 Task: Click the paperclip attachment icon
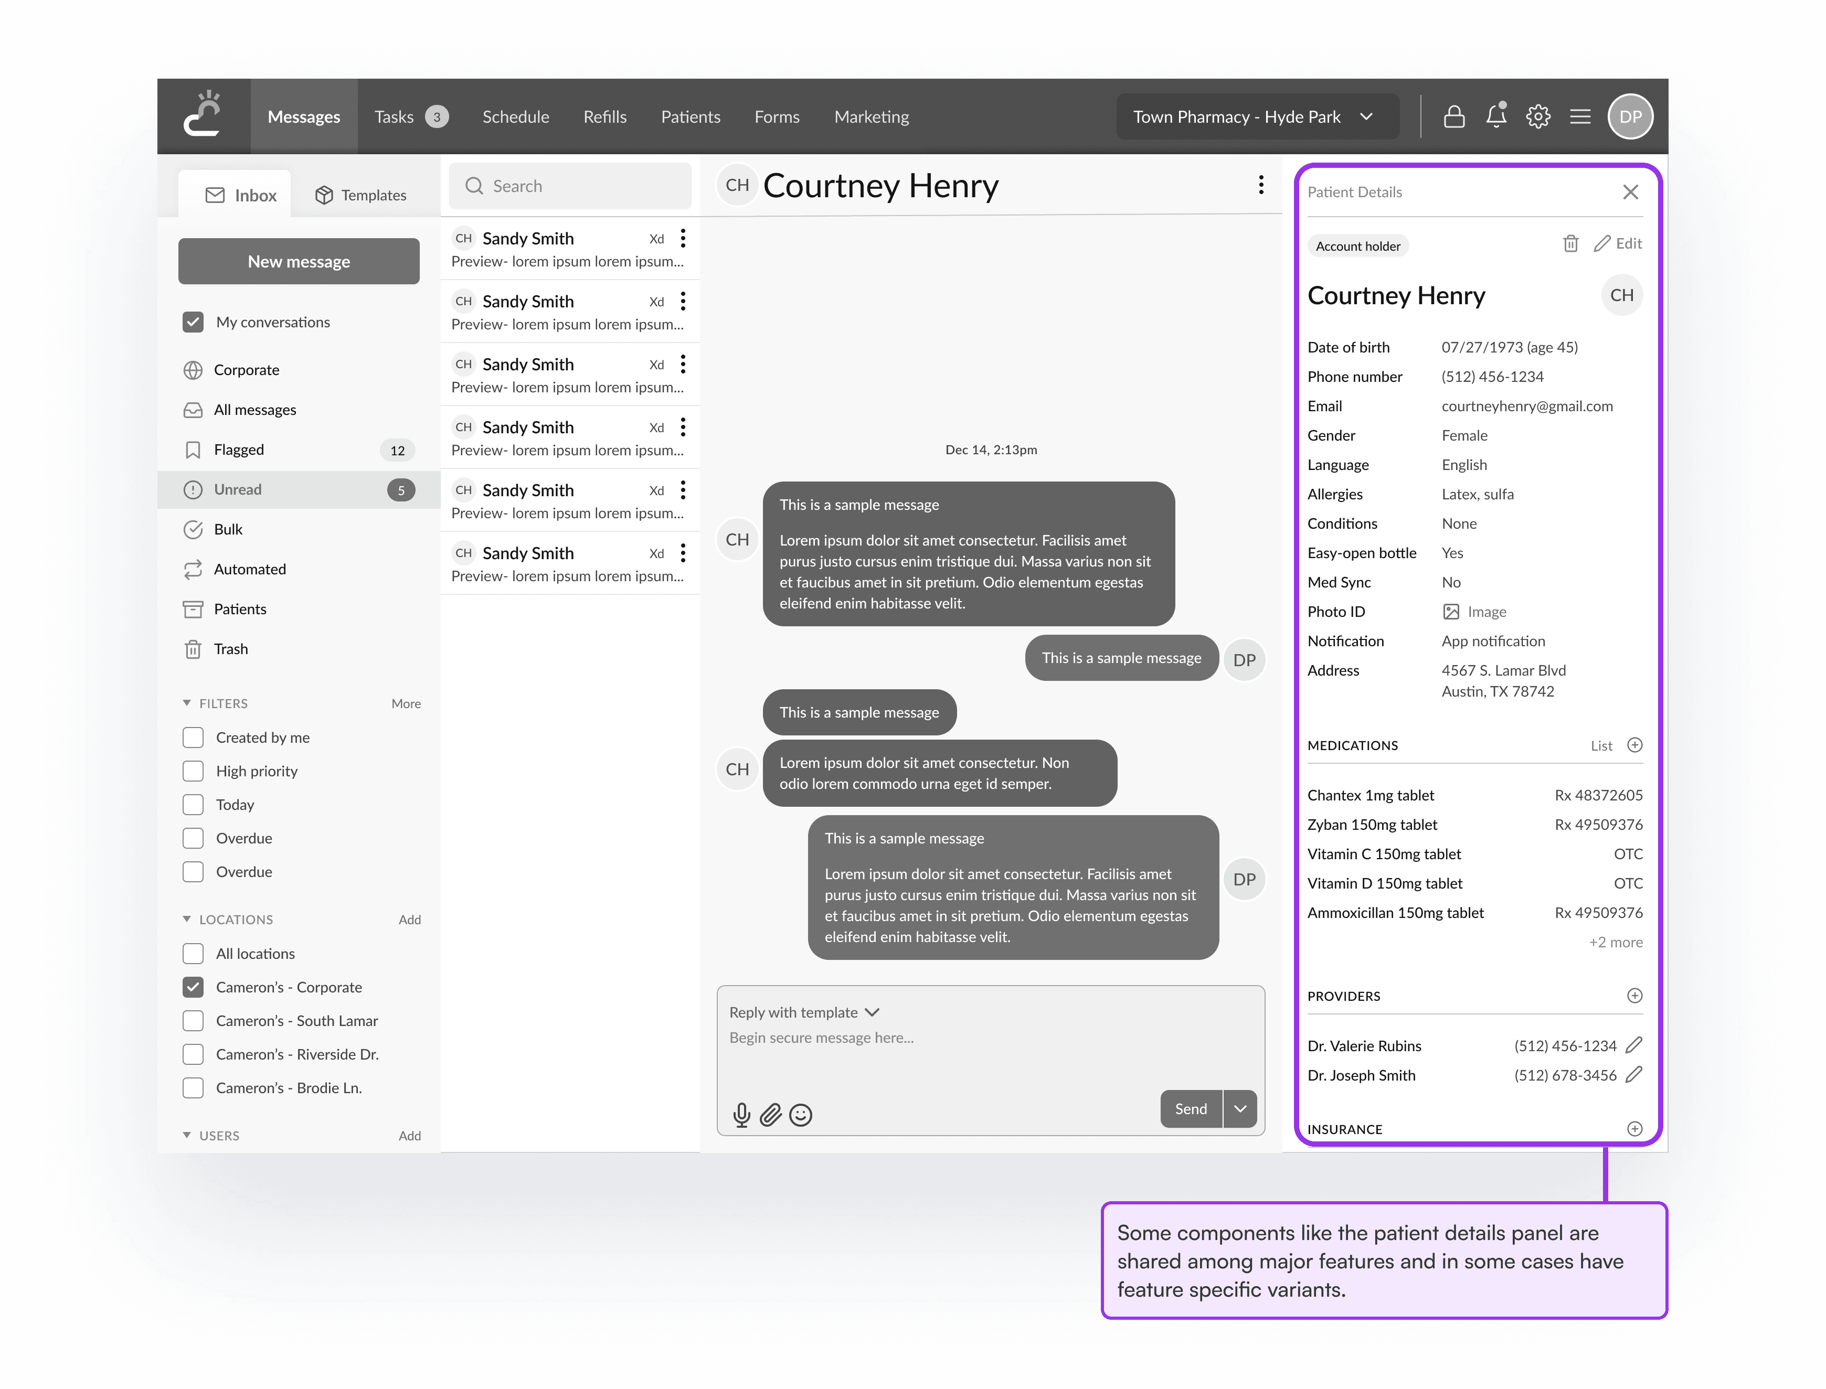(771, 1115)
